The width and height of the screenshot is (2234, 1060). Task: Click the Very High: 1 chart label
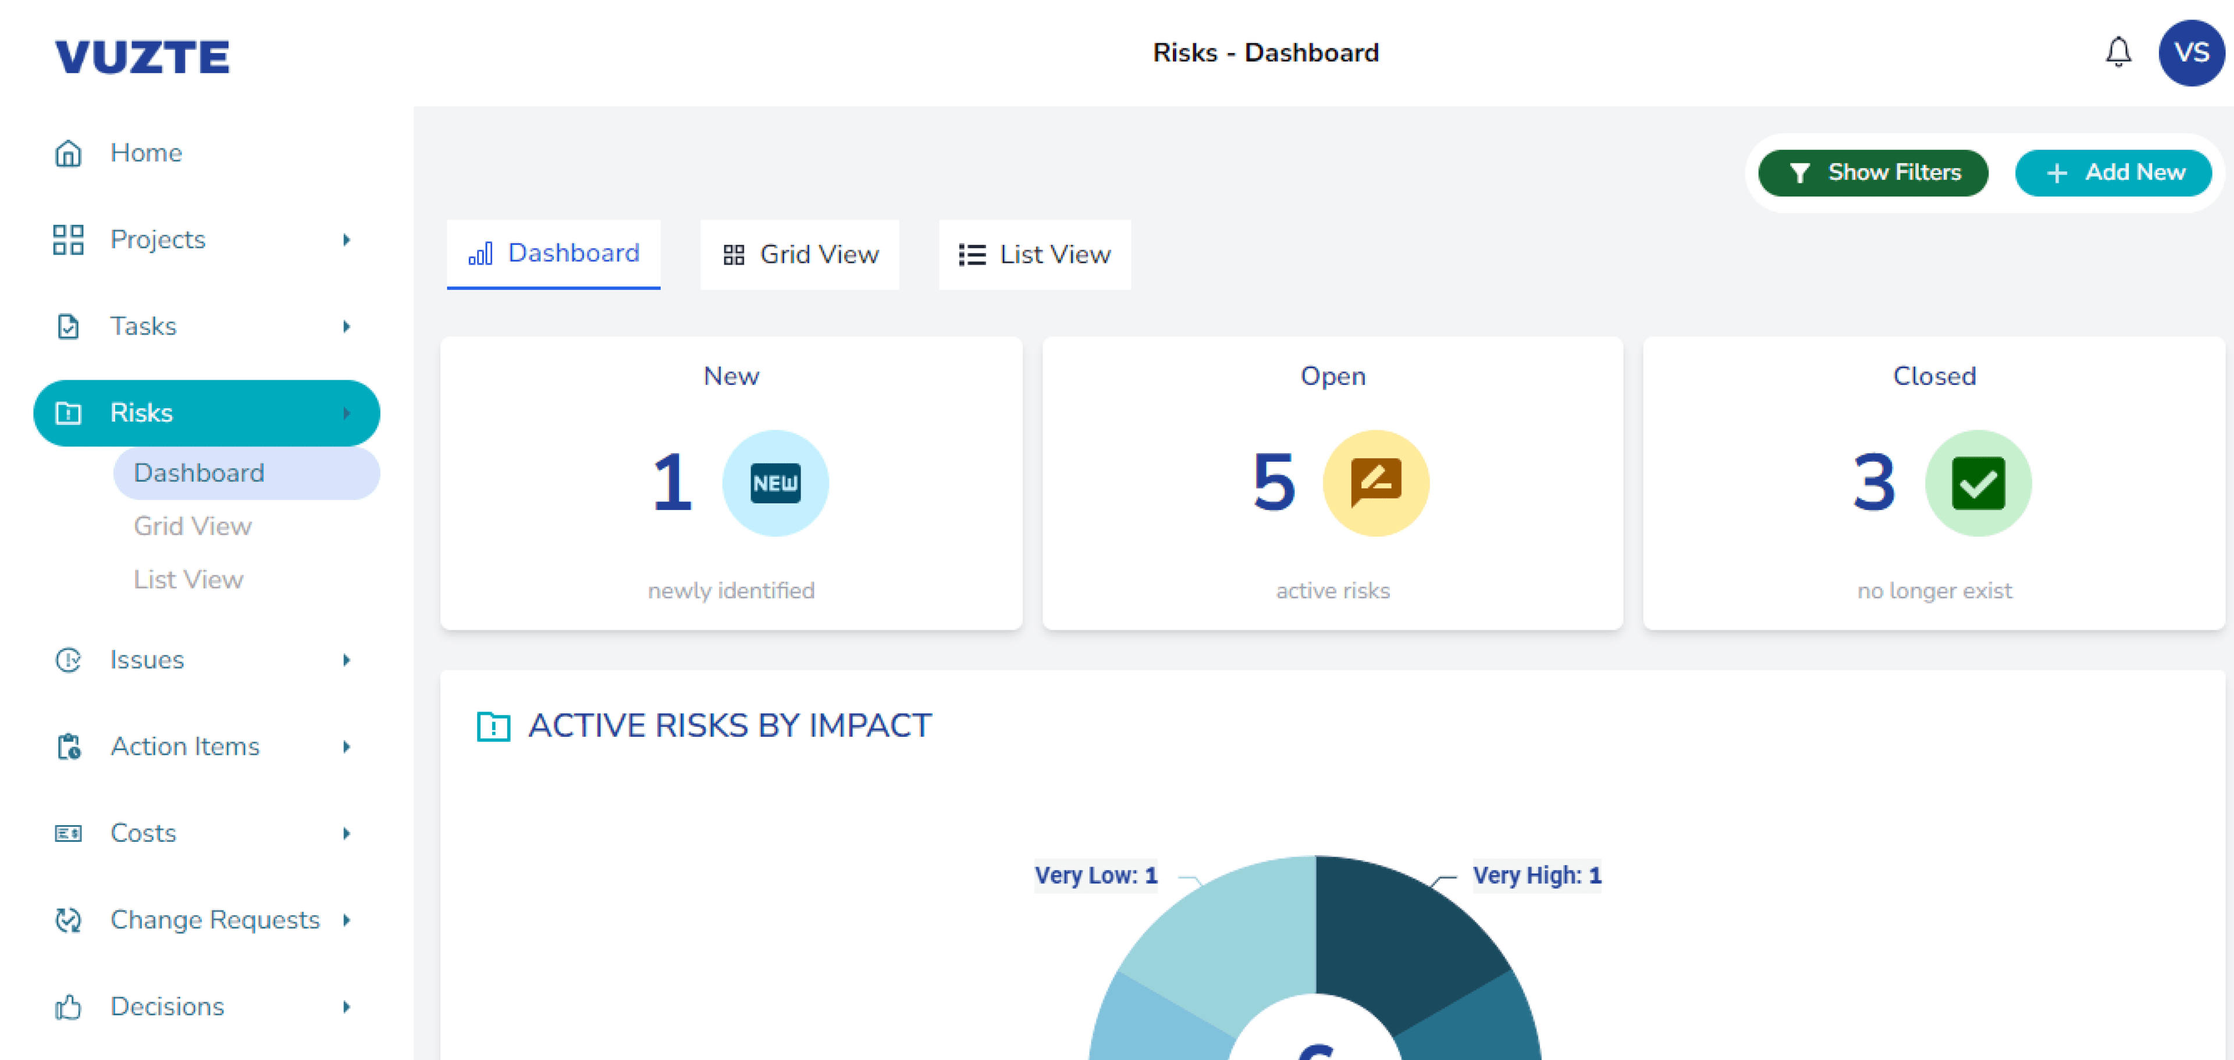pyautogui.click(x=1536, y=876)
